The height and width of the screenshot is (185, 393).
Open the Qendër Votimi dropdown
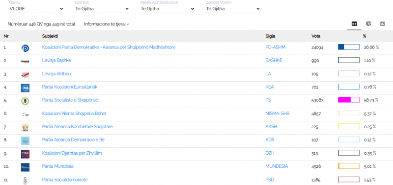232,9
